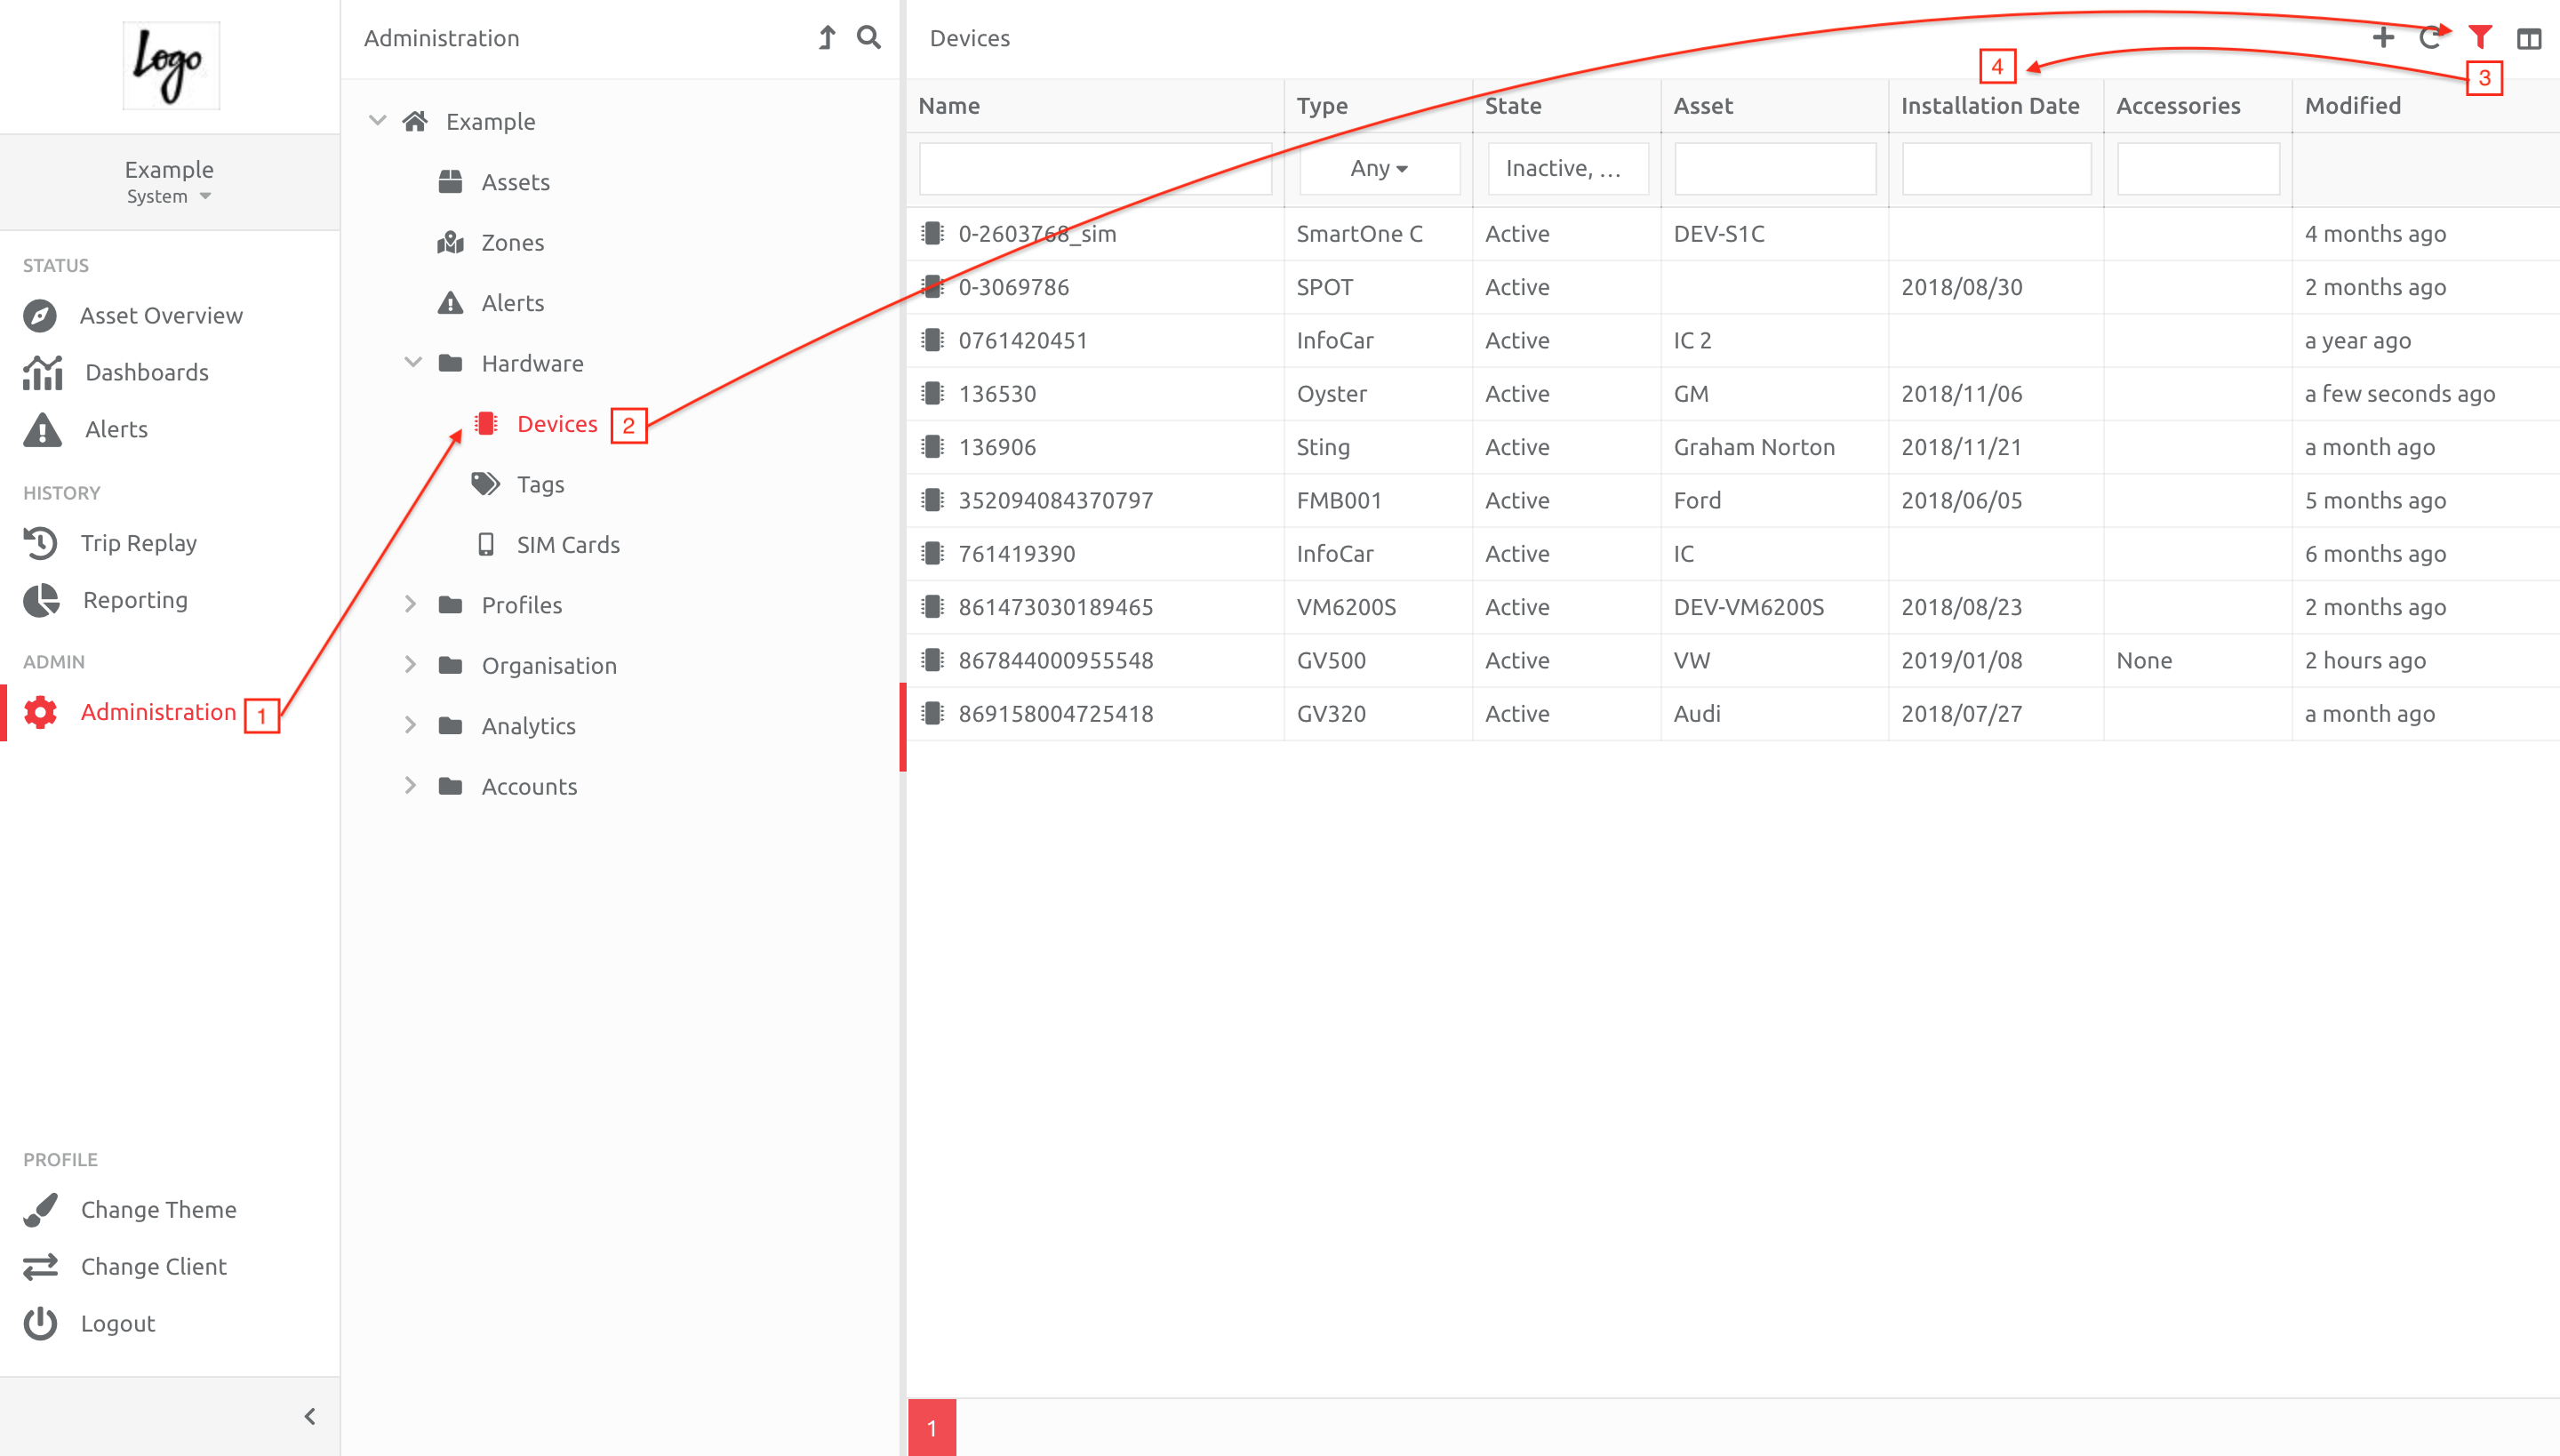Open Dashboards from the Status section

pos(146,371)
